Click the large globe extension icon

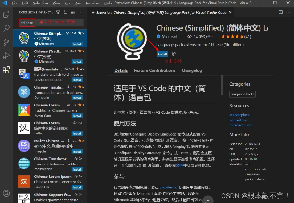132,42
